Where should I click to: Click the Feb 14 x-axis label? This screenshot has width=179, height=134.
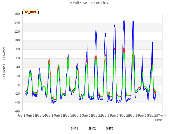click(x=22, y=116)
